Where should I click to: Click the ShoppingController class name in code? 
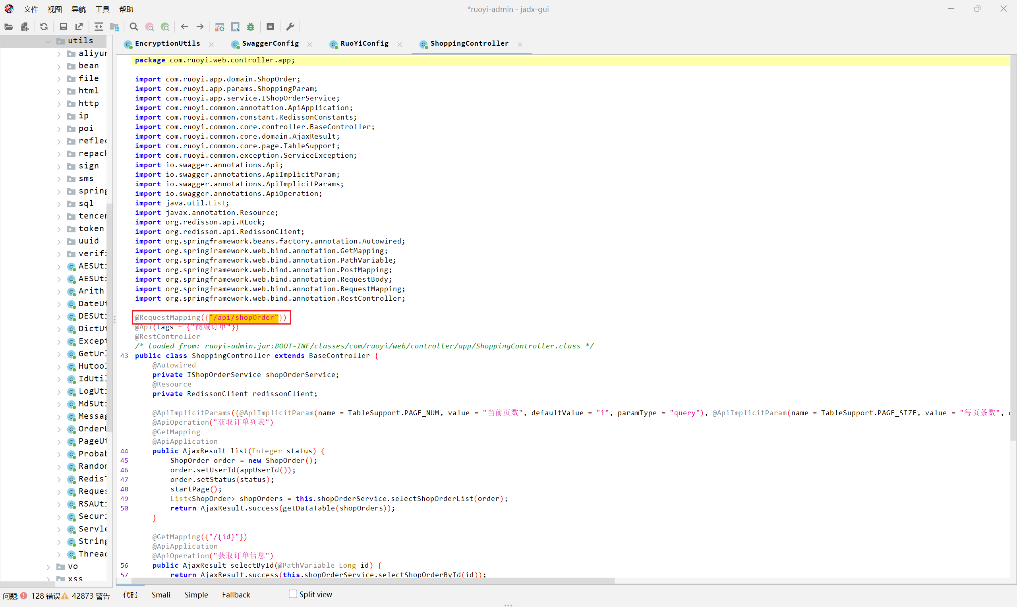click(231, 356)
